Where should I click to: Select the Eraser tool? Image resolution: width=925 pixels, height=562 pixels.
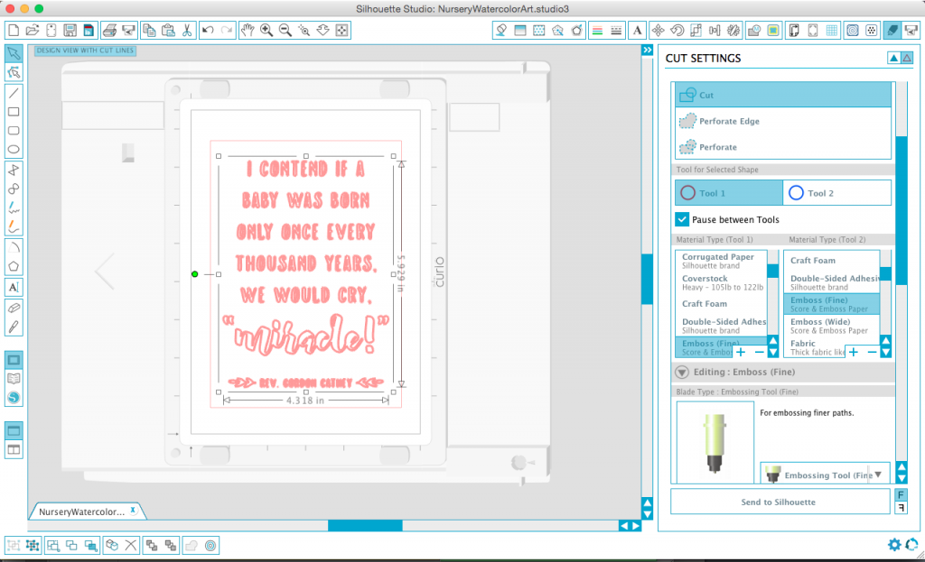tap(14, 308)
